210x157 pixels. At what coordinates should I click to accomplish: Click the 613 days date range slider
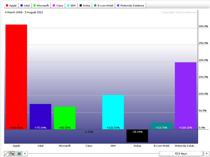click(181, 154)
